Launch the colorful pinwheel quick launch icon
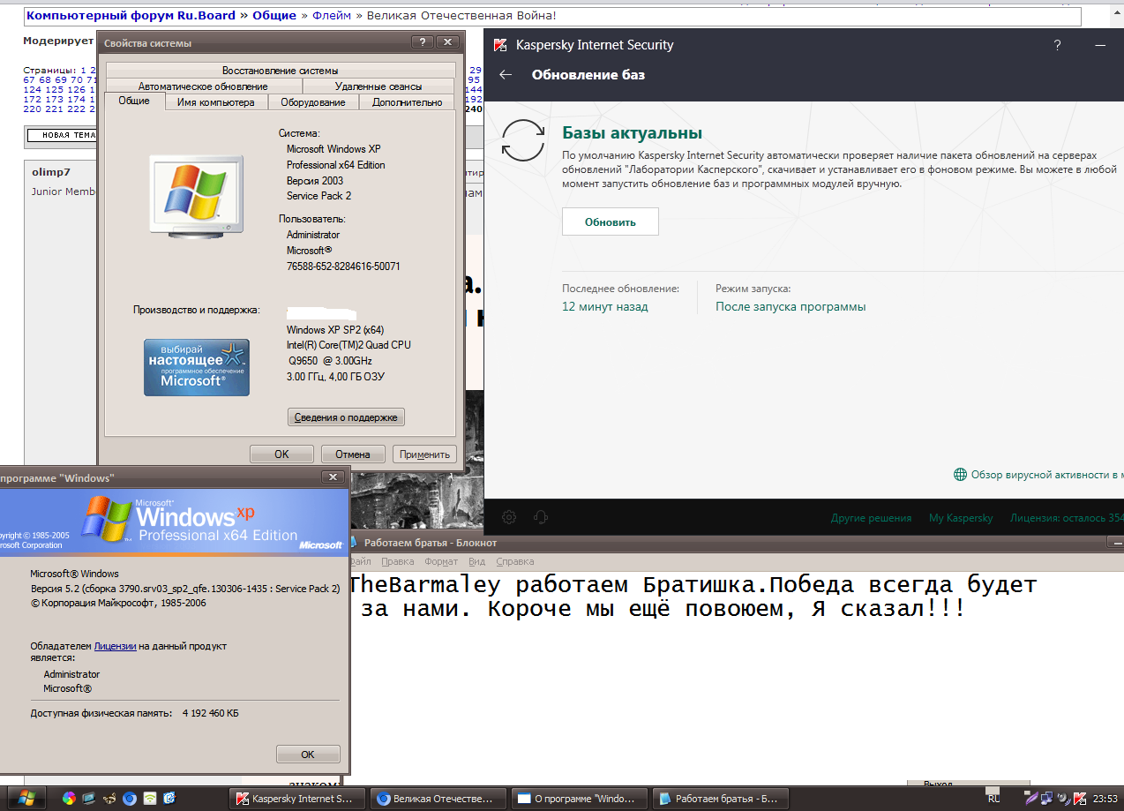The height and width of the screenshot is (811, 1124). [x=68, y=798]
